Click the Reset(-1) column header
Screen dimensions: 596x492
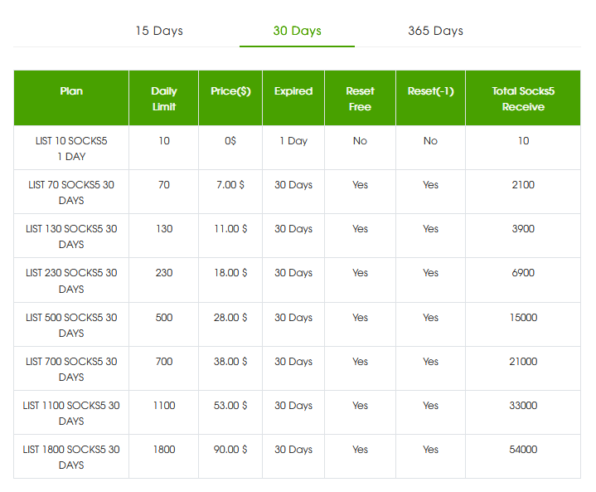(x=430, y=91)
